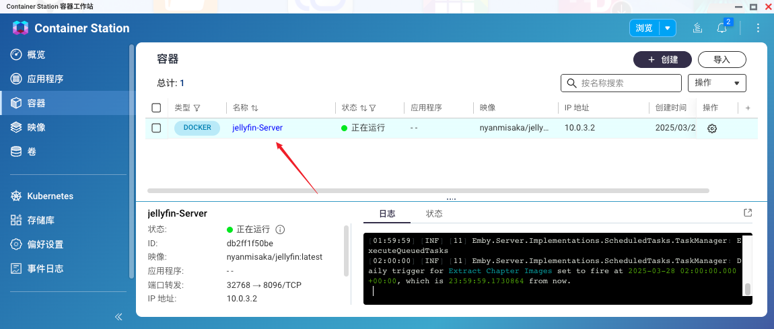Sort by 名称 column arrows
Screen dimensions: 774x329
click(254, 108)
